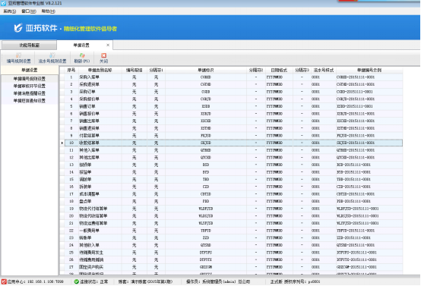Click the green 刷新 refresh icon

coord(82,55)
